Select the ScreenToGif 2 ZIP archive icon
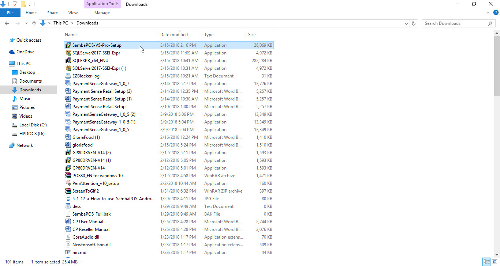Viewport: 500px width, 266px height. [x=68, y=191]
